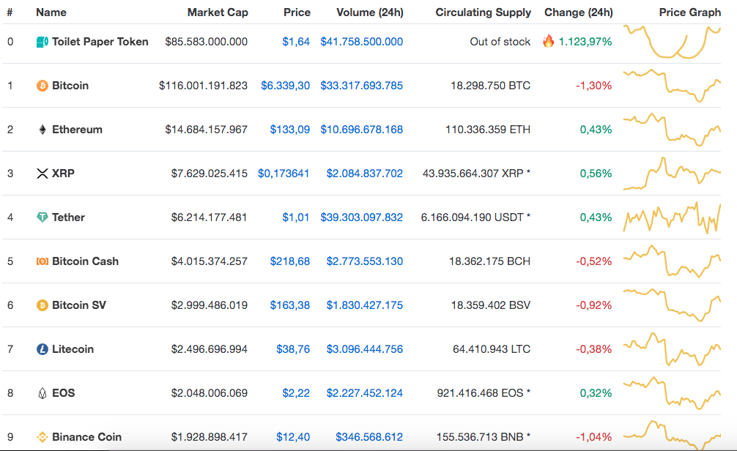Open the Tether name link

pos(68,217)
